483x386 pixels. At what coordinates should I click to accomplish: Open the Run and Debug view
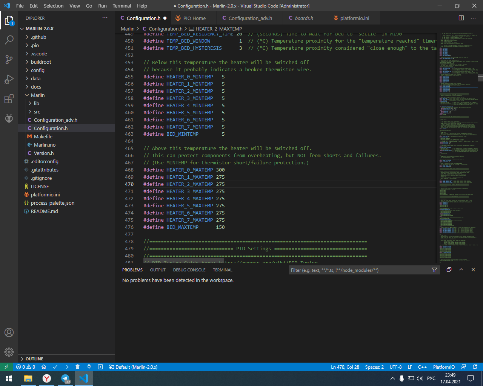pos(9,79)
